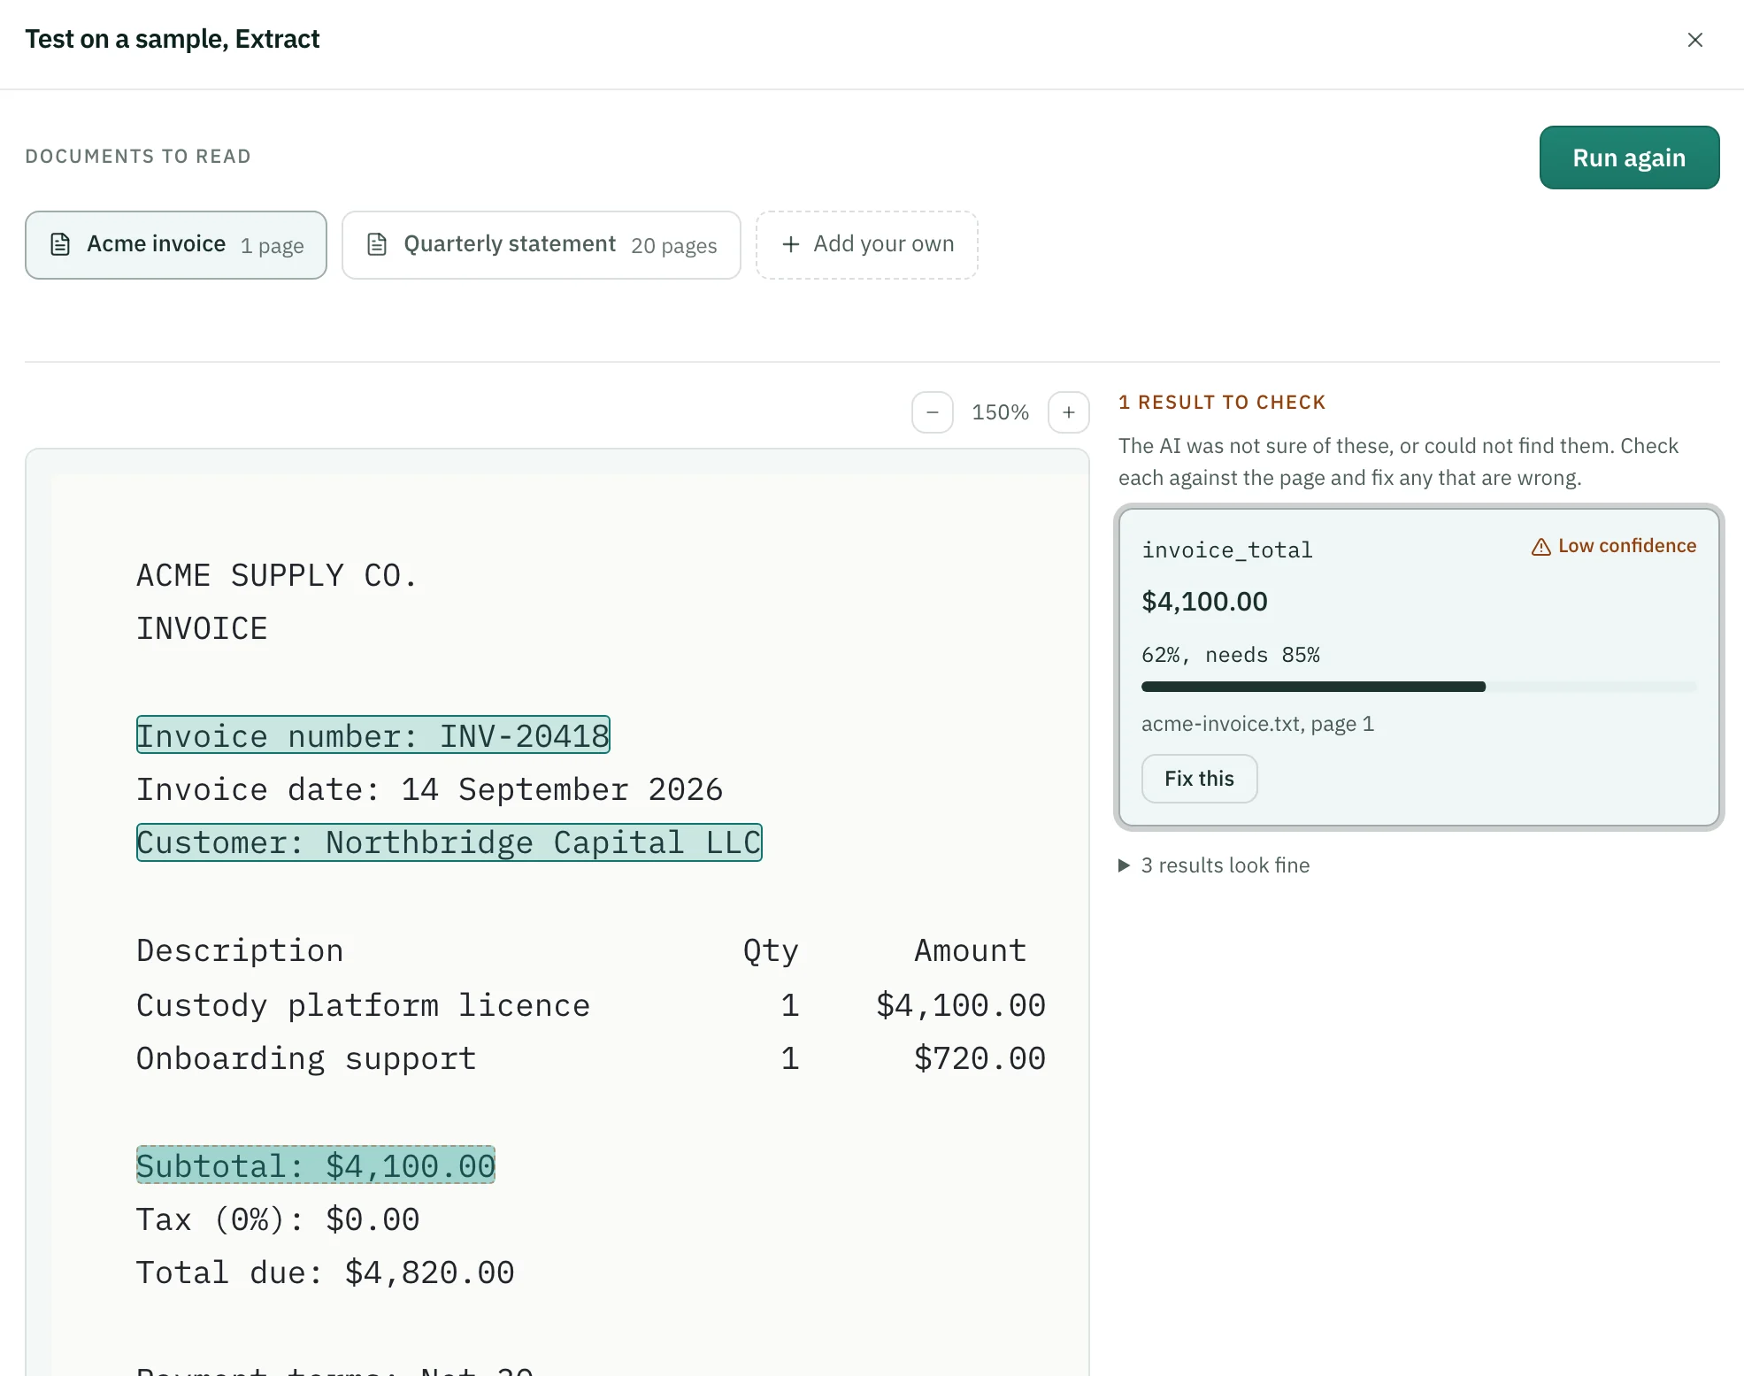Click the Run again button
The image size is (1744, 1376).
click(x=1629, y=158)
